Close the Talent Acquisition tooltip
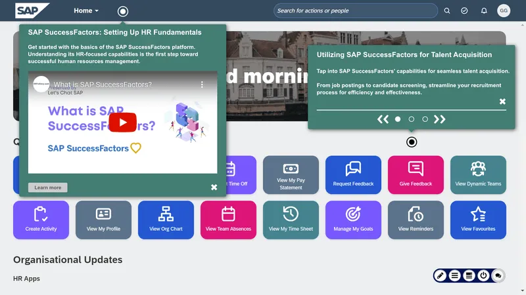 click(502, 102)
